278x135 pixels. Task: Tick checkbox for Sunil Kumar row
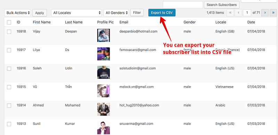tap(9, 124)
